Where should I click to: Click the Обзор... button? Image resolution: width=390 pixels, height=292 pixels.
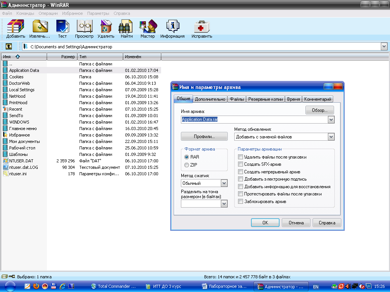click(x=320, y=110)
